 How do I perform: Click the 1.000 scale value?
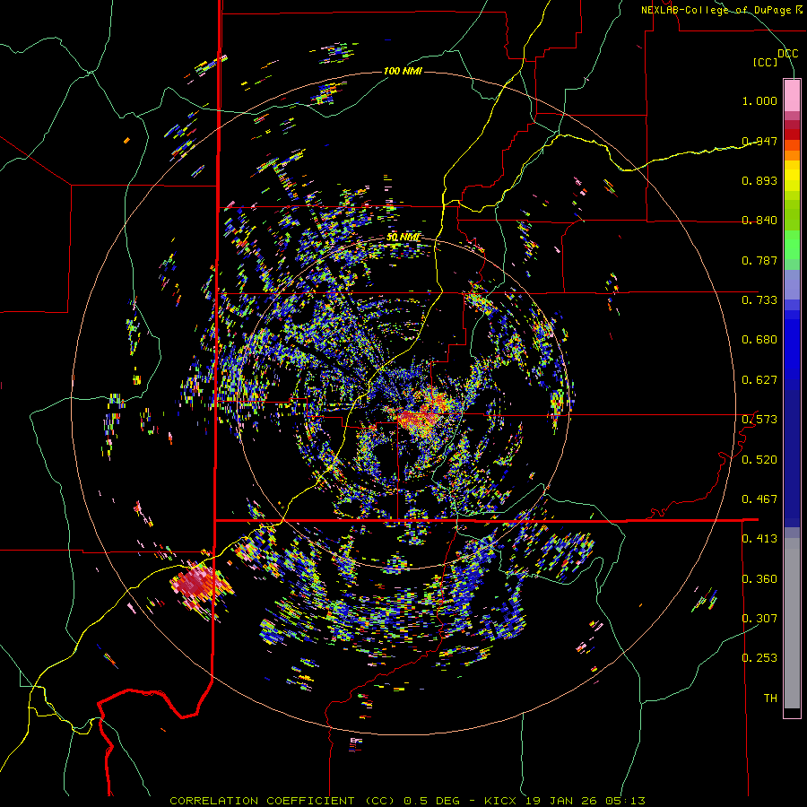pos(759,100)
